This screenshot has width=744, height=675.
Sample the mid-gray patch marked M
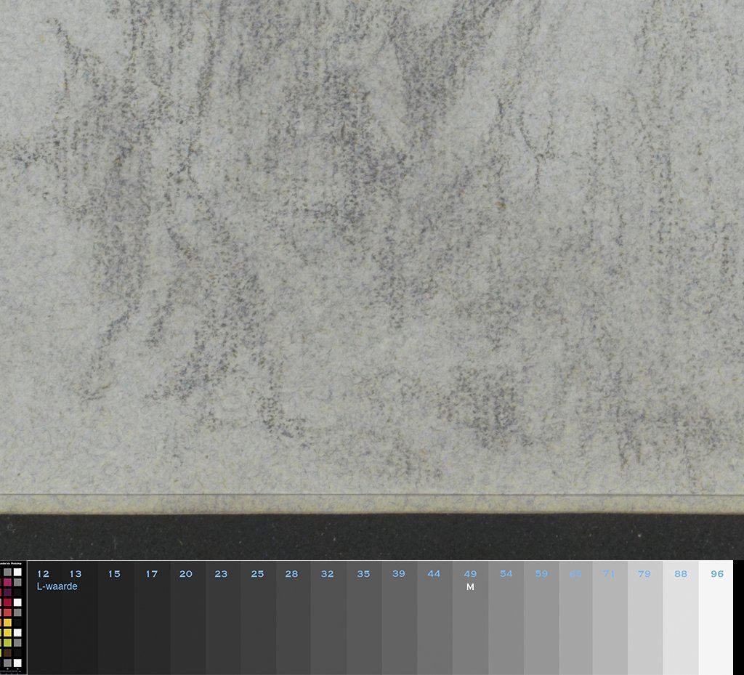[x=470, y=625]
